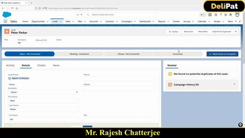The image size is (245, 138).
Task: Click the address bar padlock icon
Action: coord(40,8)
